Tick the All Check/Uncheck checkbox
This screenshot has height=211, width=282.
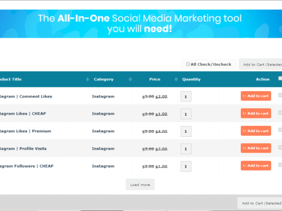(x=187, y=64)
